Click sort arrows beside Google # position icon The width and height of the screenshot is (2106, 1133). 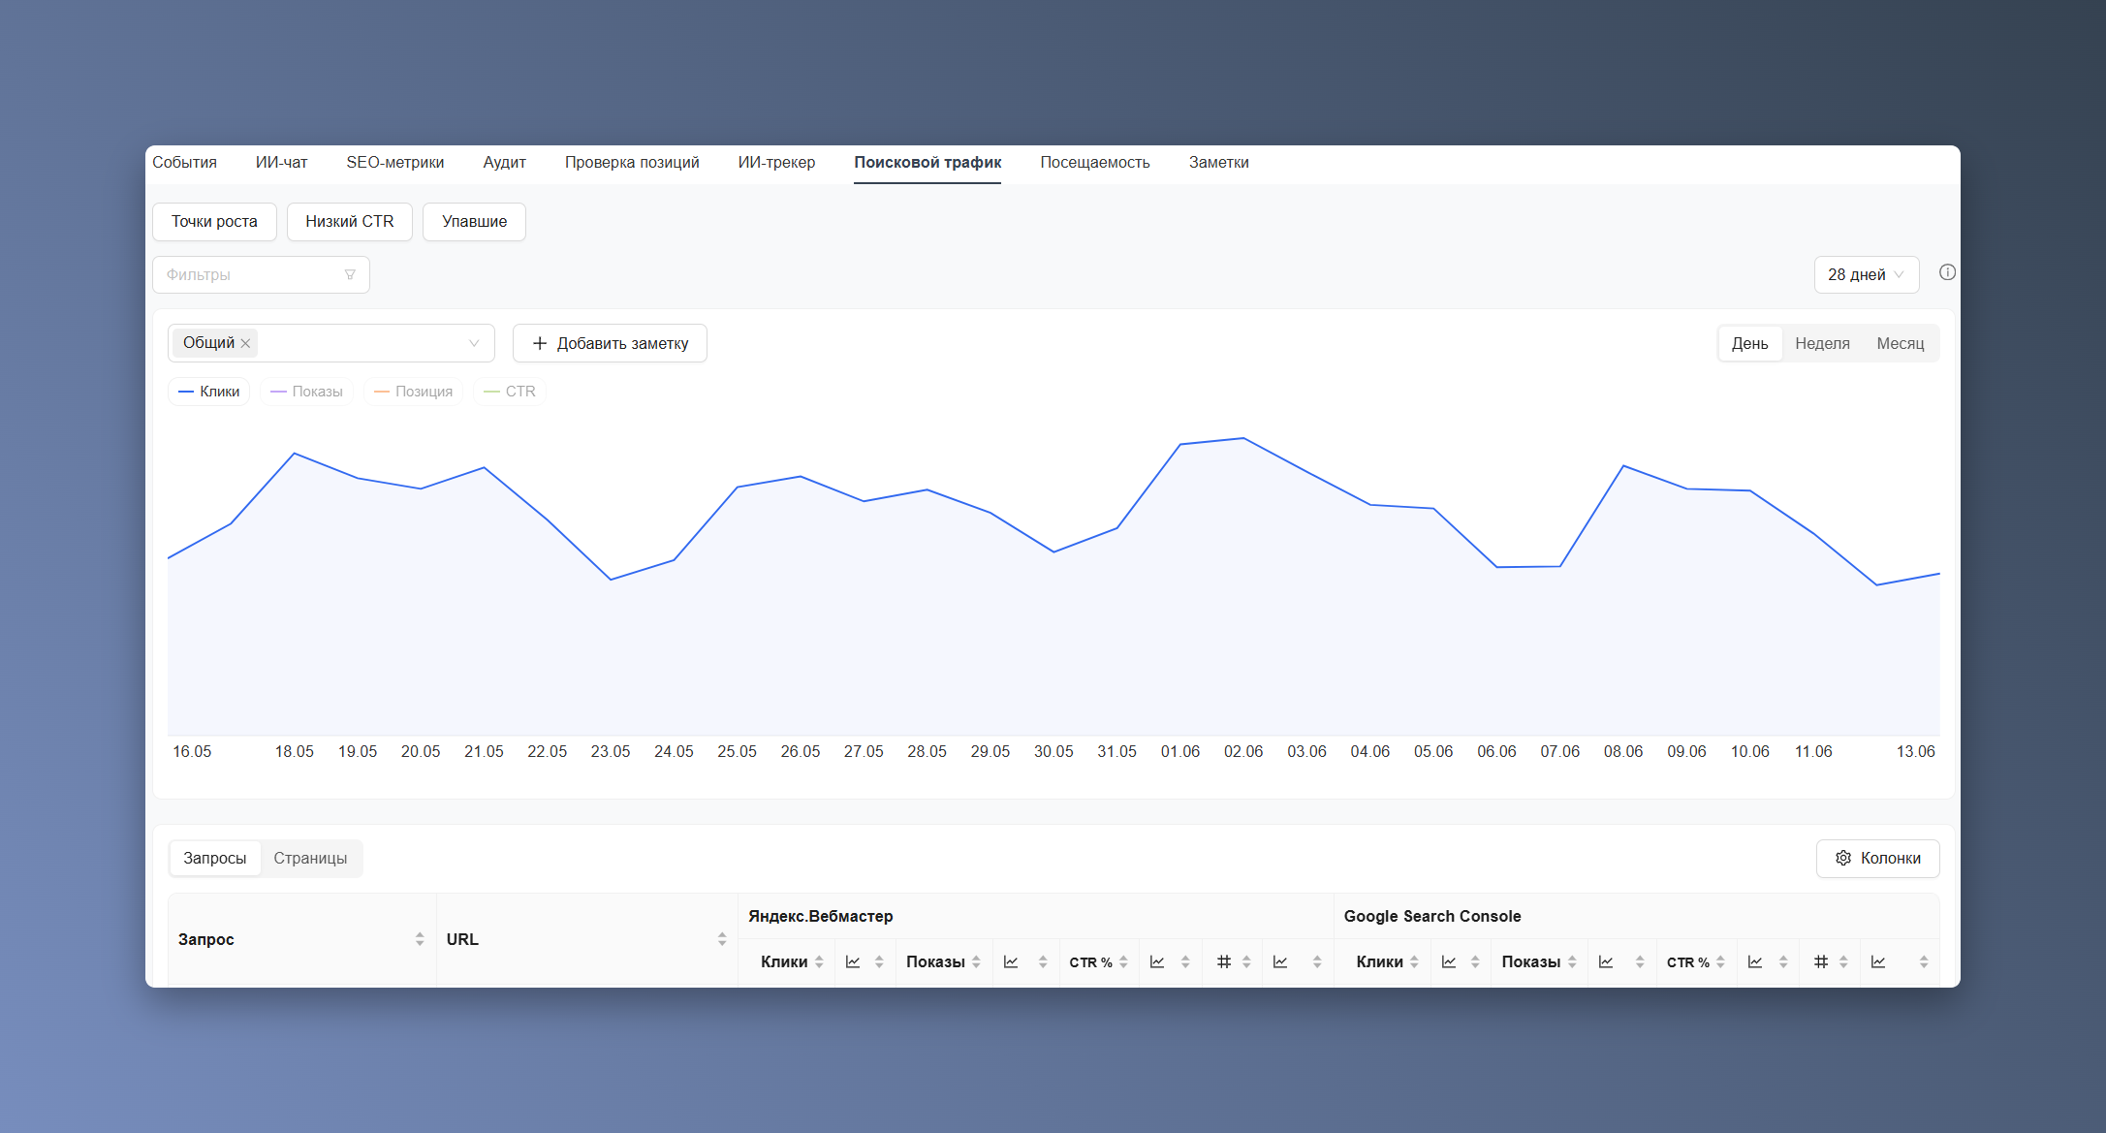coord(1843,961)
